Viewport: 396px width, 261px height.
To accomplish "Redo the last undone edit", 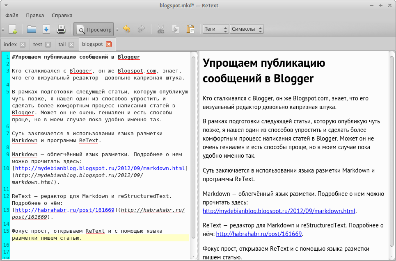I will [142, 29].
